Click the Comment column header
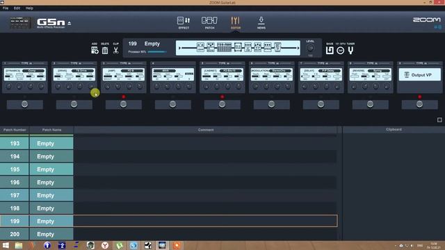445x250 pixels. point(206,130)
